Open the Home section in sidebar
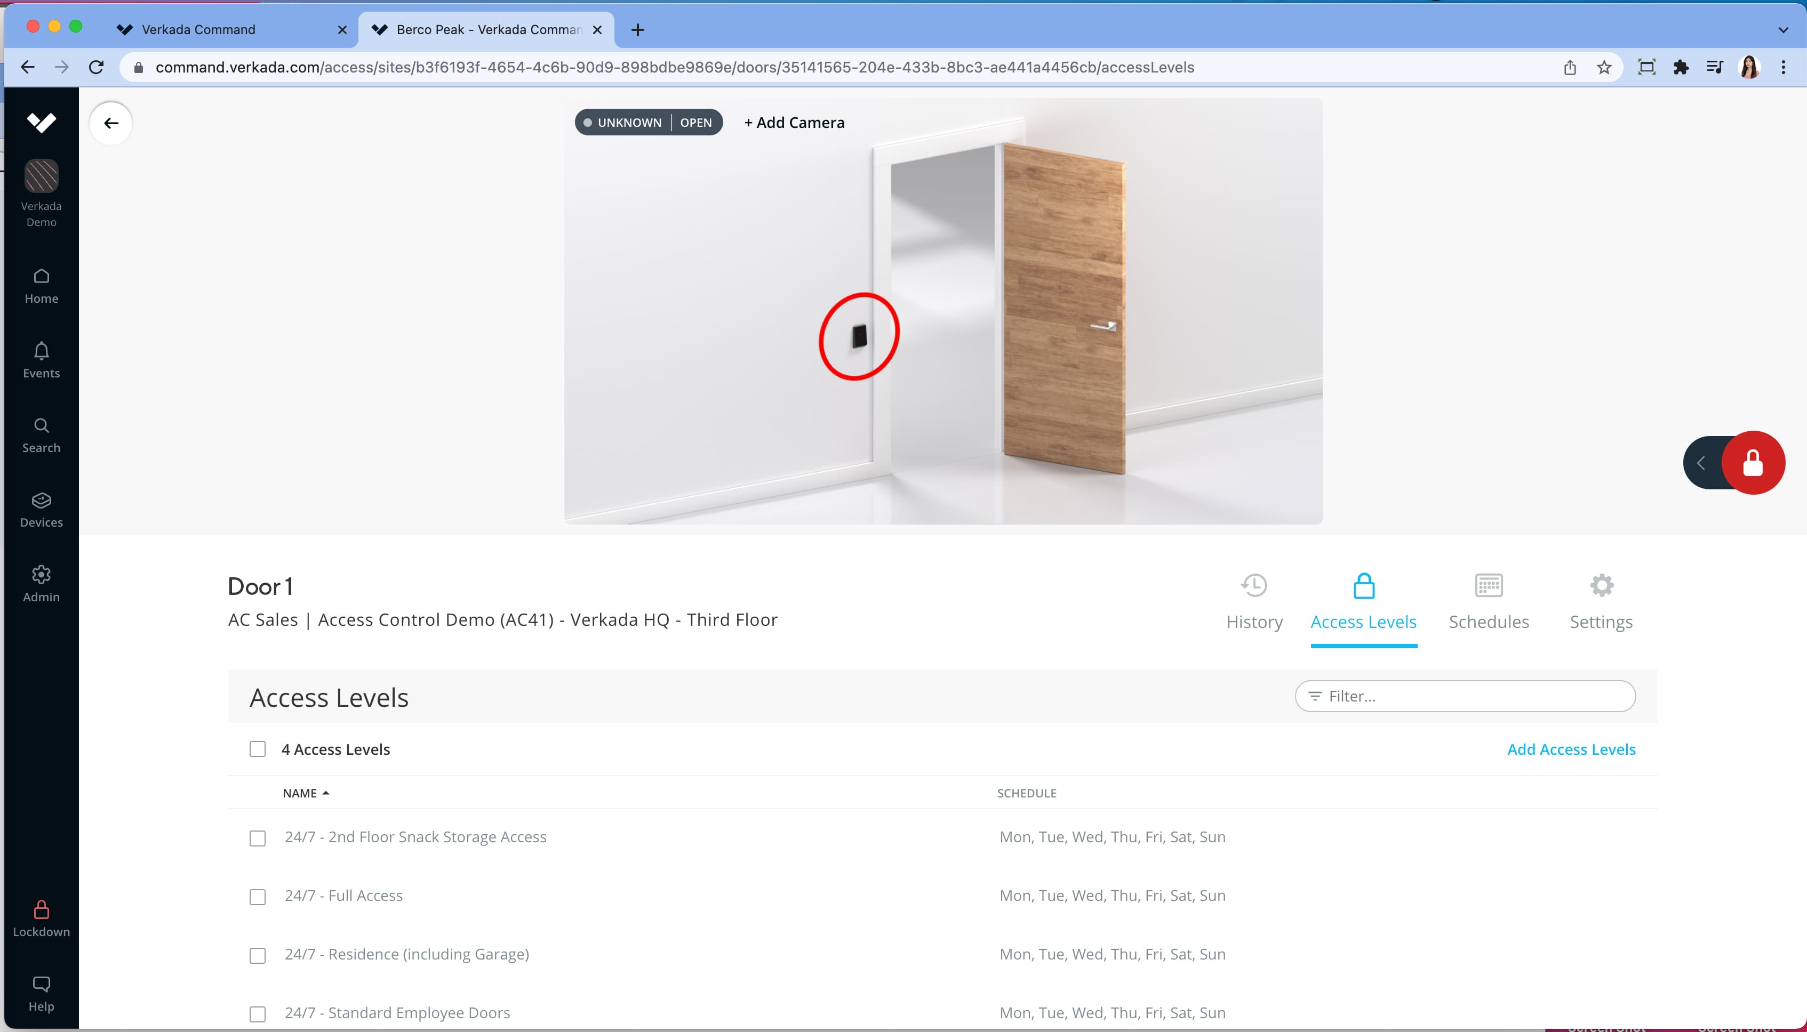1807x1032 pixels. [41, 286]
